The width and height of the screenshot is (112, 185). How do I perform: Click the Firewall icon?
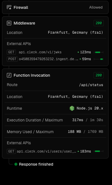click(x=9, y=7)
